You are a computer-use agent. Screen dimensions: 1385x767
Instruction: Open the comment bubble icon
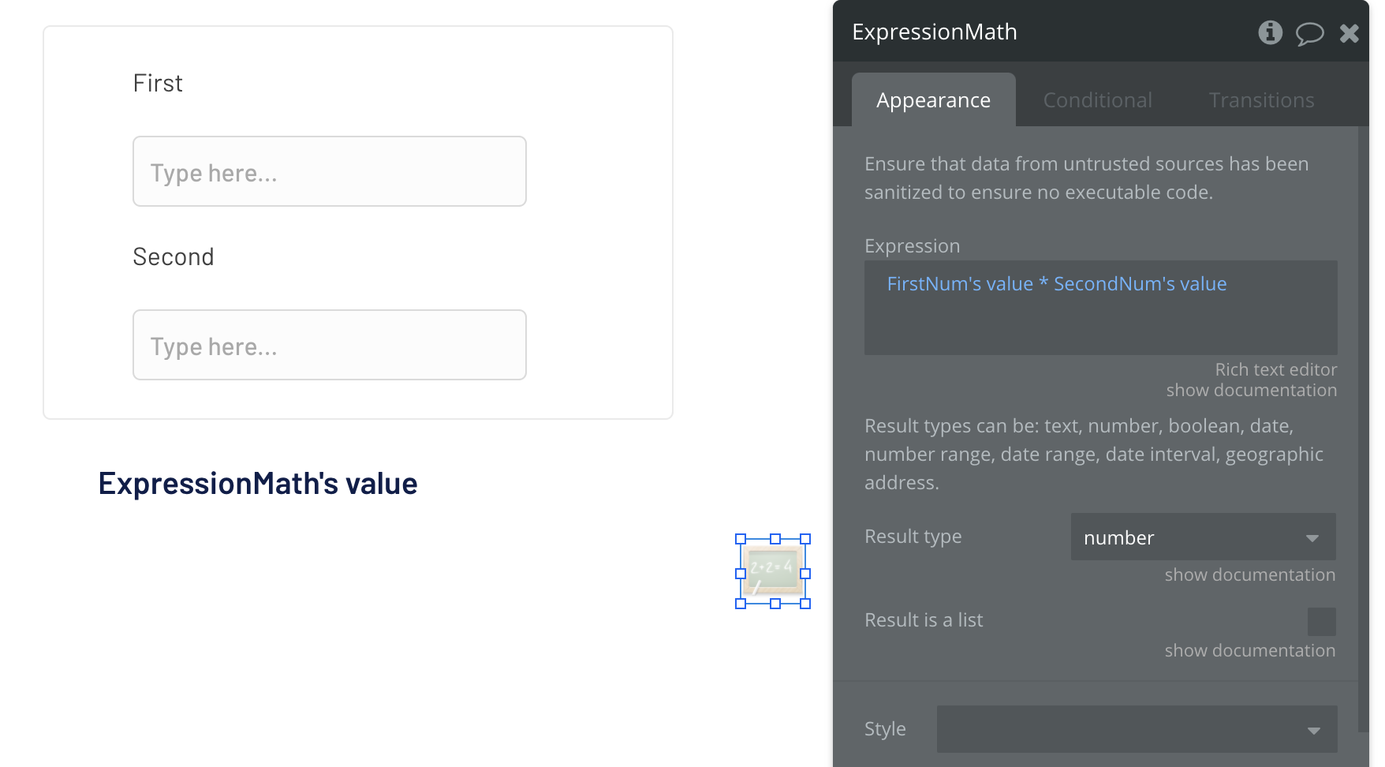(1309, 33)
